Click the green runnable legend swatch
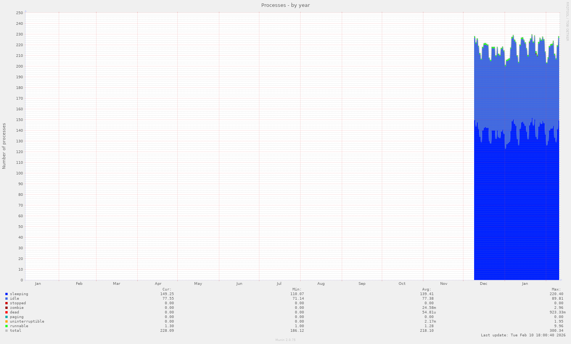 click(x=6, y=326)
